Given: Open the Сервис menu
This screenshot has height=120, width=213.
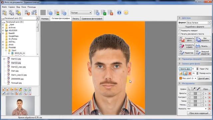Looking at the screenshot, I should tap(12, 7).
